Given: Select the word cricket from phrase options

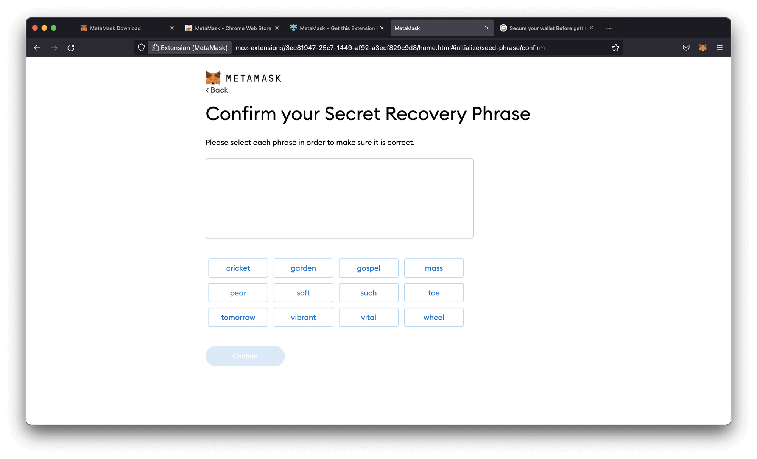Looking at the screenshot, I should pos(238,267).
